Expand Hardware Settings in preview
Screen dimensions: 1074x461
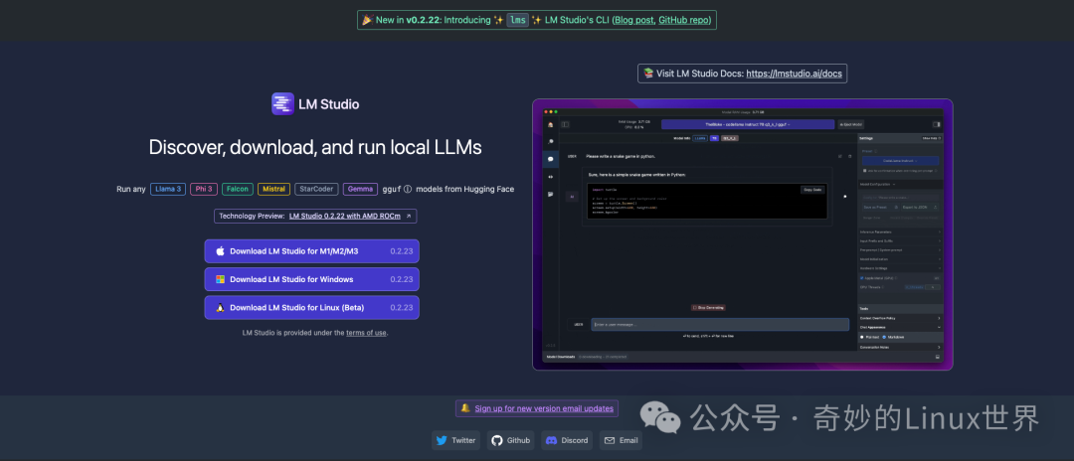tap(899, 268)
